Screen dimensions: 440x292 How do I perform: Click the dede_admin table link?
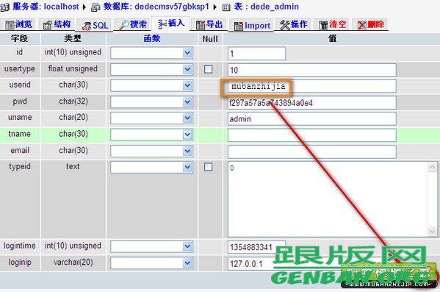(x=275, y=7)
